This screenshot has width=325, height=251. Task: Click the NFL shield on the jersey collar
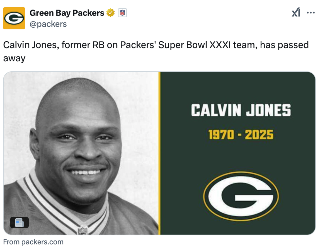83,231
